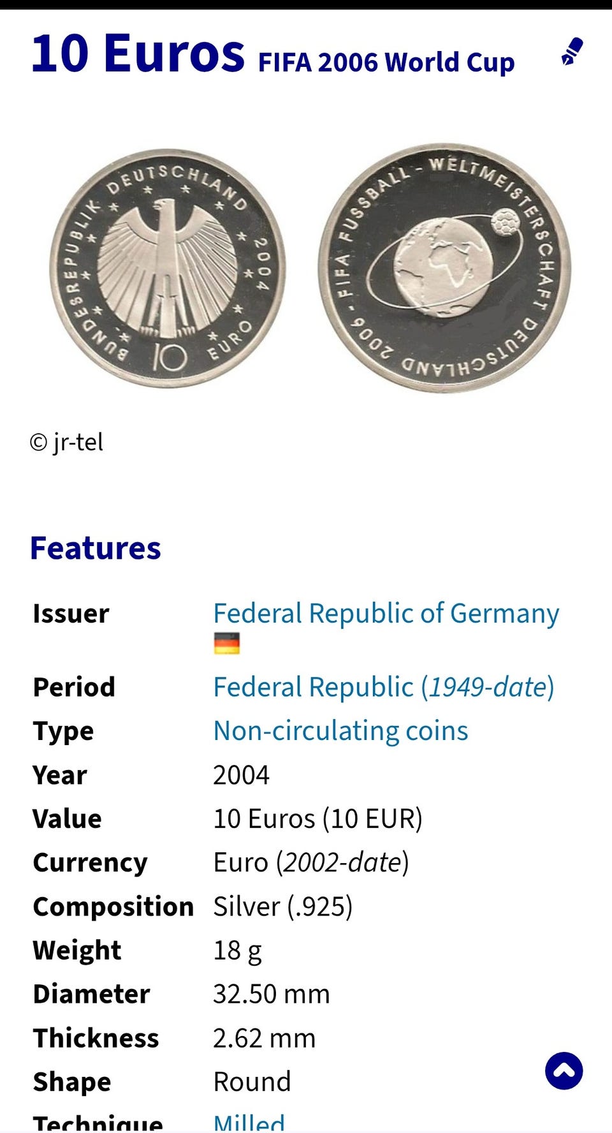Image resolution: width=612 pixels, height=1133 pixels.
Task: Open the reverse globe coin image
Action: (x=444, y=268)
